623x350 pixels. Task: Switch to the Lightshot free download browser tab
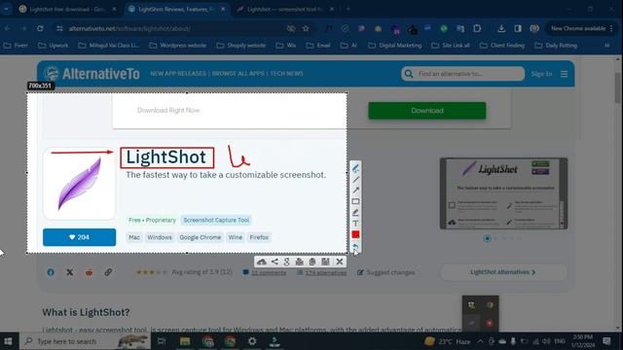pos(67,9)
